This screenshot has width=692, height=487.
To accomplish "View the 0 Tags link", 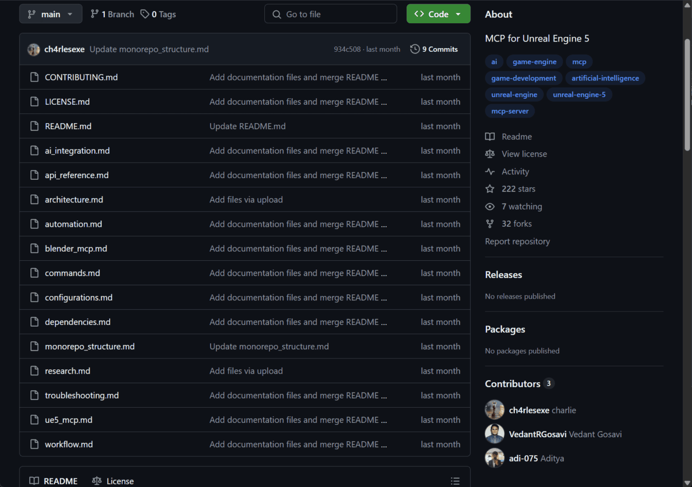I will pos(158,14).
